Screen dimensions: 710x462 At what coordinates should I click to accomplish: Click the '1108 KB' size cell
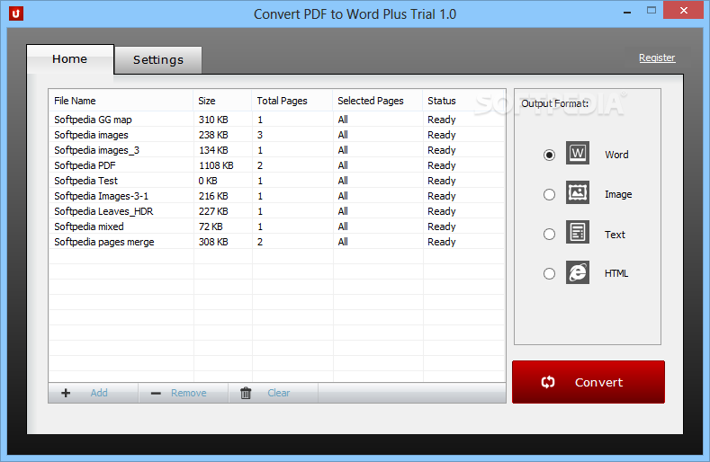click(216, 165)
